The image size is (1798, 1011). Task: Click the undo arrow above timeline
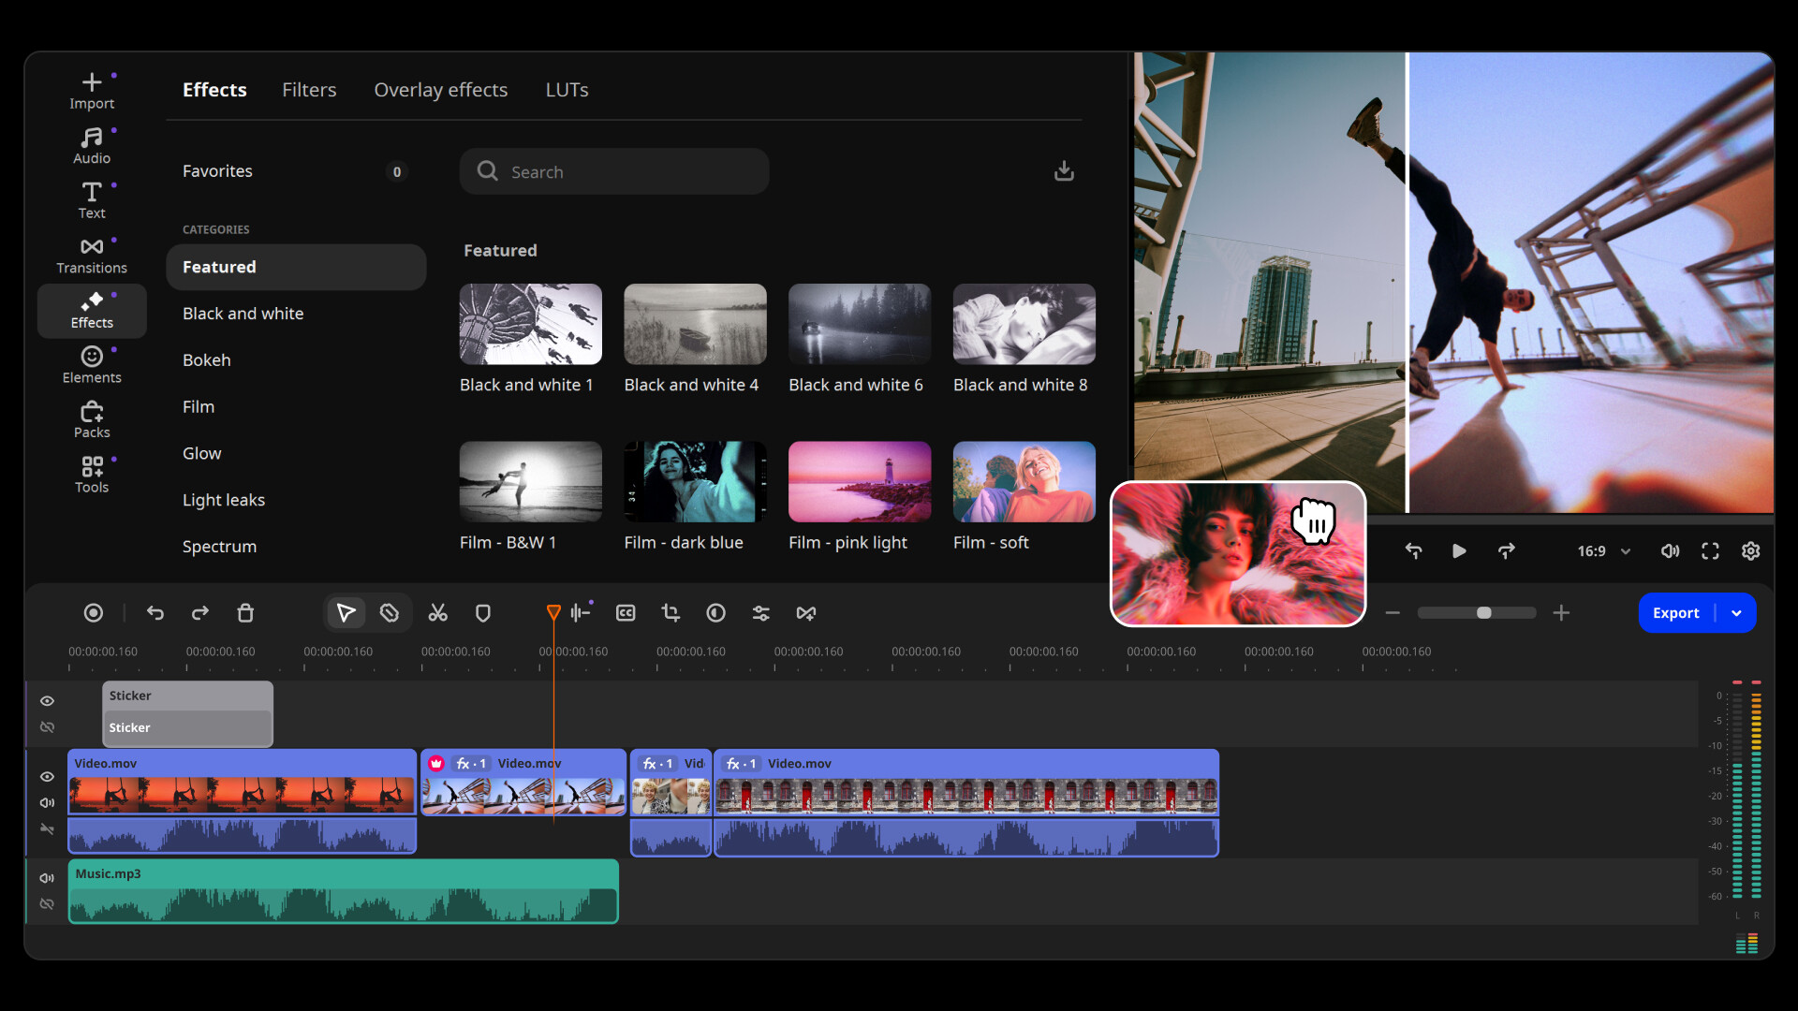(x=155, y=613)
